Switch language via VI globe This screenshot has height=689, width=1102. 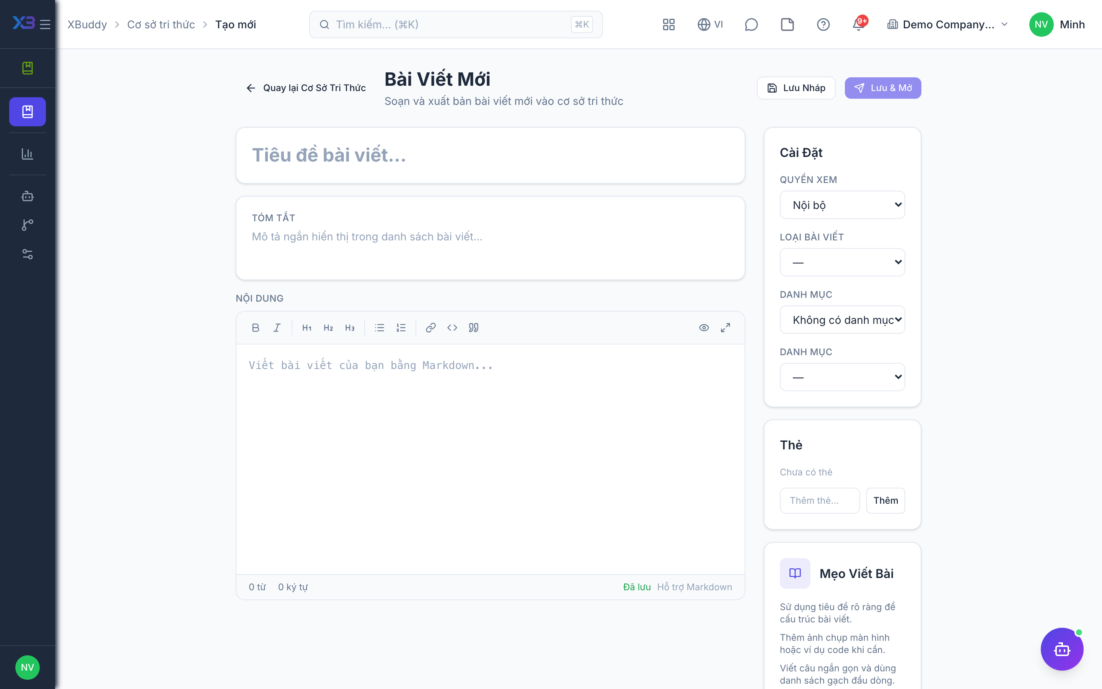click(711, 24)
